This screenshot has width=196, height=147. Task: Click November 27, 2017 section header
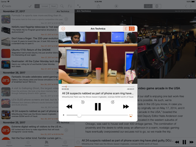coord(37,11)
